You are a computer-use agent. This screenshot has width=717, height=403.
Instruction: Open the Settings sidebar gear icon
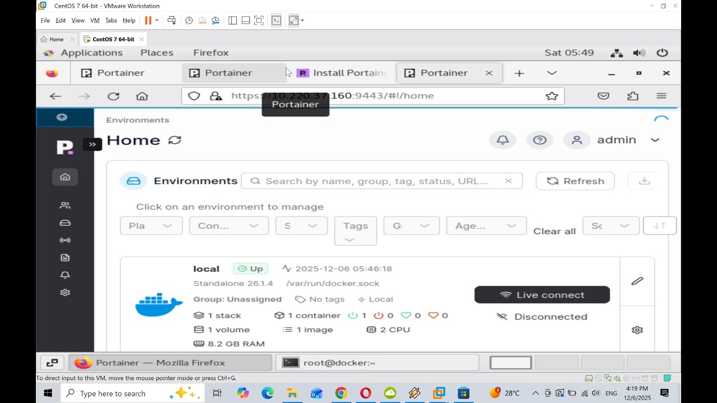click(65, 292)
